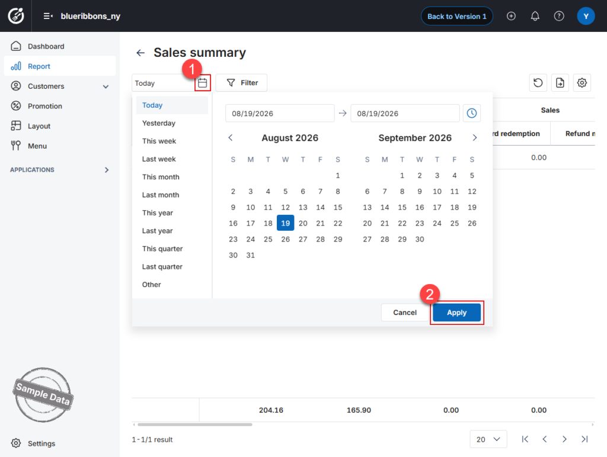This screenshot has height=457, width=607.
Task: Select the This month preset
Action: (172, 176)
